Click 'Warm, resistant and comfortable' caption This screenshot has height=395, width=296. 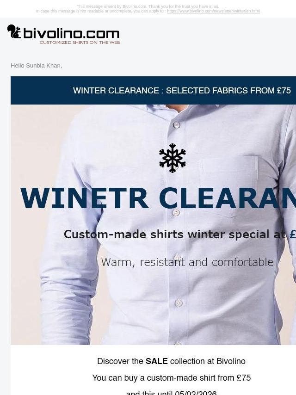pos(187,262)
